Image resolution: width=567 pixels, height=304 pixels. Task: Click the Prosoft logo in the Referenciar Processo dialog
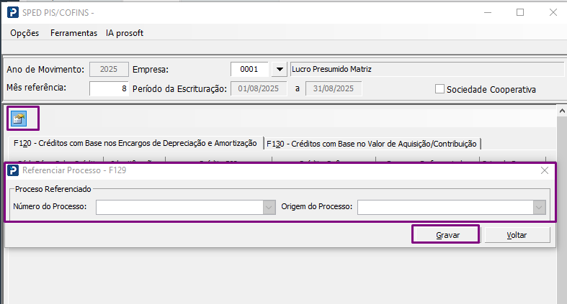coord(13,170)
